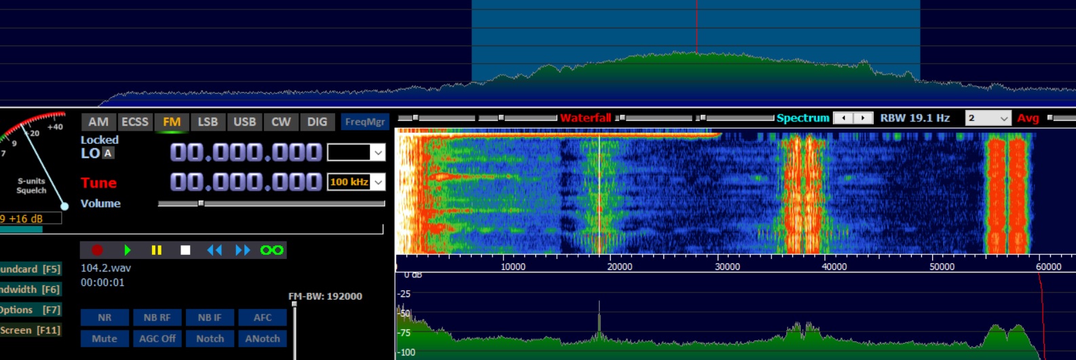1076x360 pixels.
Task: Toggle the NR noise reduction button
Action: [x=104, y=317]
